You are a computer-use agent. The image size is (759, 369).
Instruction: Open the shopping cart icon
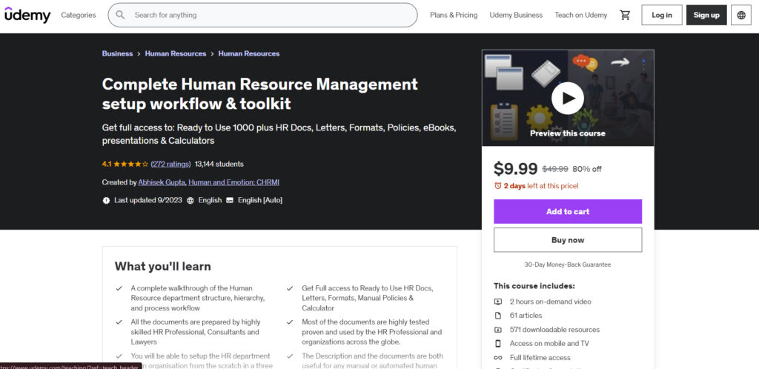(625, 15)
